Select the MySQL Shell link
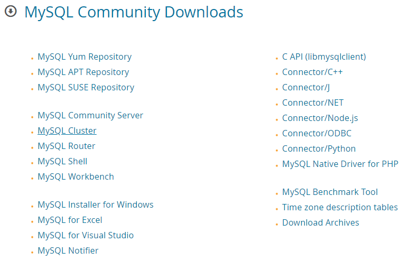409x261 pixels. [62, 161]
